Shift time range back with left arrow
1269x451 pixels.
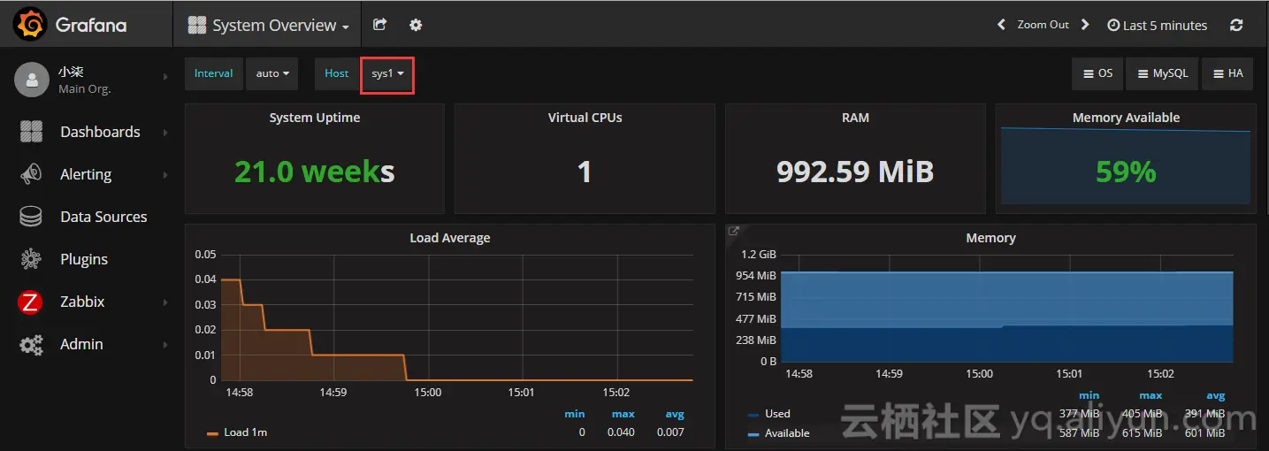pos(1001,25)
